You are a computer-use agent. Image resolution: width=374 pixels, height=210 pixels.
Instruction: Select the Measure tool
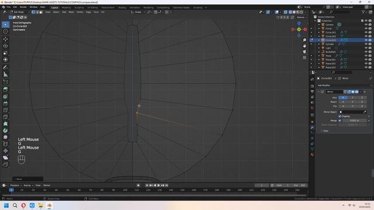(5, 74)
